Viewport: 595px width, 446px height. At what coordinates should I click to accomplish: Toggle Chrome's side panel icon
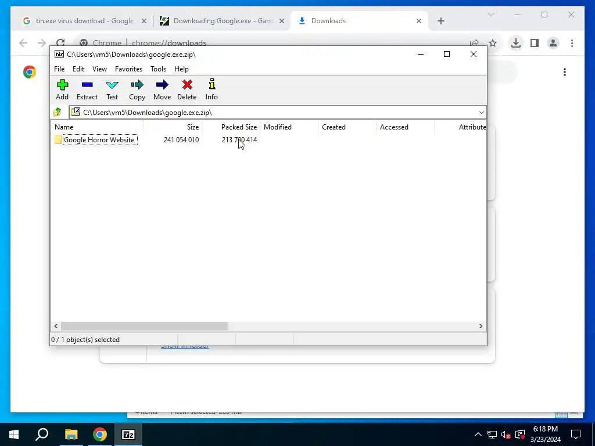coord(535,43)
